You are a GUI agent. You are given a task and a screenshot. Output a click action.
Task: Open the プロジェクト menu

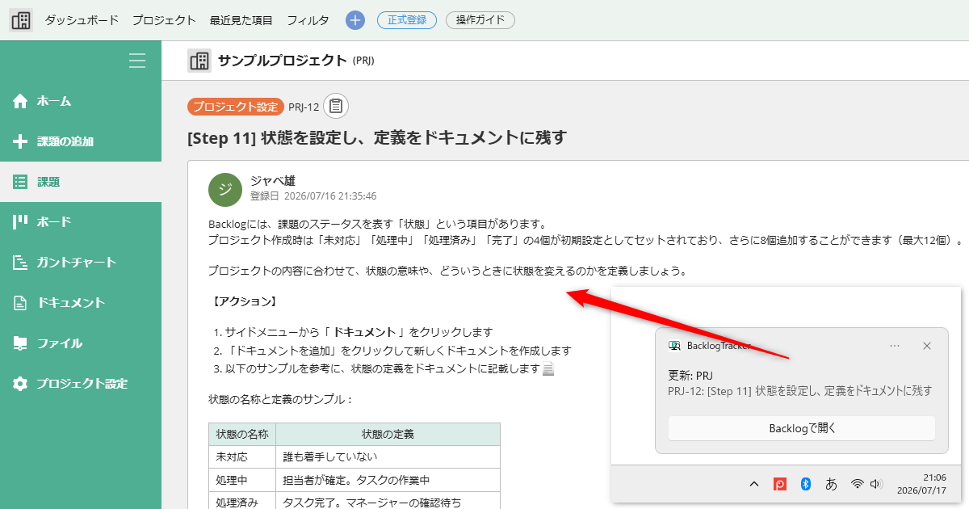coord(164,20)
